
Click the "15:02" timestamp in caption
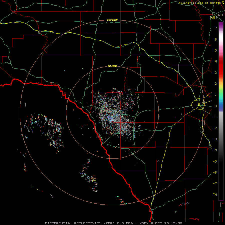tap(176, 223)
